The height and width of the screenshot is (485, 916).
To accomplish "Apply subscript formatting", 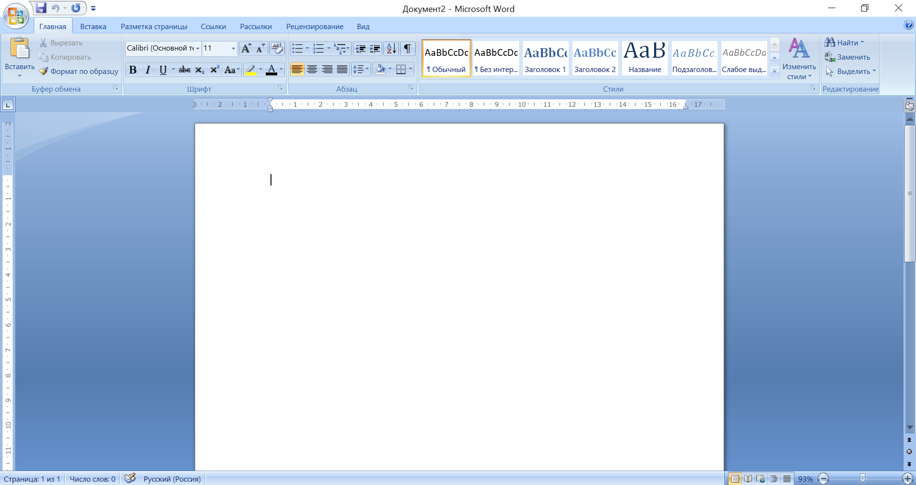I will coord(199,70).
